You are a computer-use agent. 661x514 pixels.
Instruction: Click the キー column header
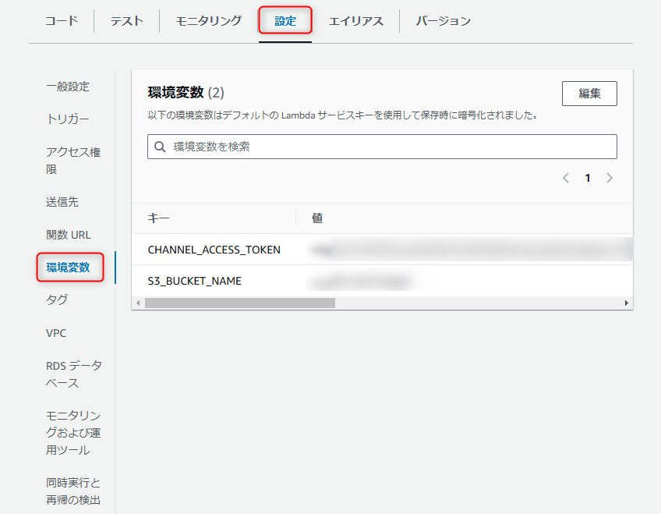pos(158,218)
